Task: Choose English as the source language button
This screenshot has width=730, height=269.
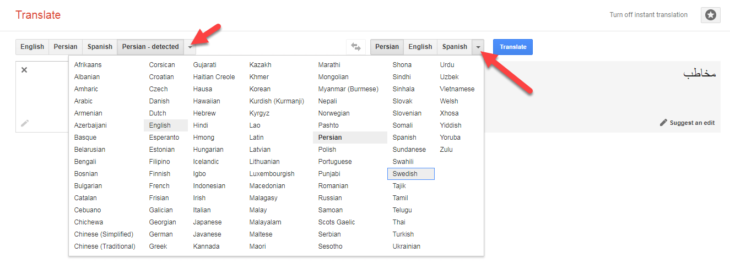Action: pos(32,47)
